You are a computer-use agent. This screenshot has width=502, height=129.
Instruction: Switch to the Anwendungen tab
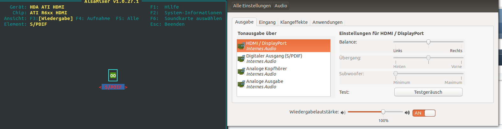pyautogui.click(x=327, y=22)
